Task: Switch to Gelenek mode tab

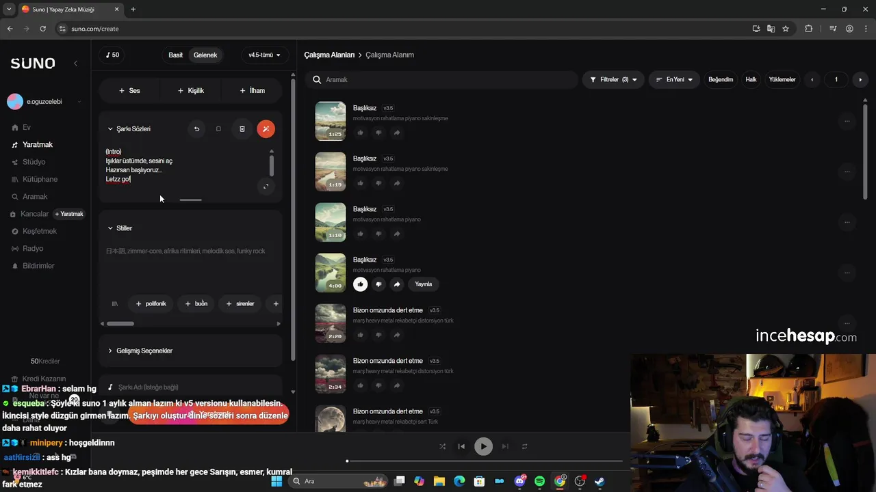Action: click(x=205, y=55)
